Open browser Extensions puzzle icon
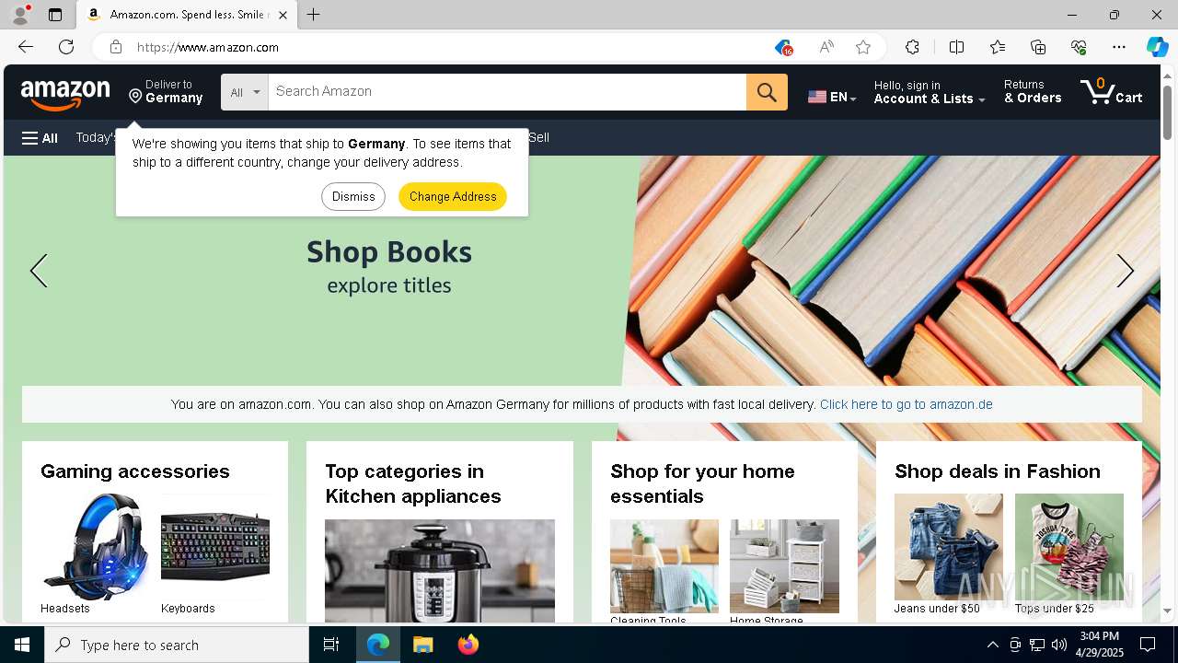This screenshot has width=1178, height=663. click(912, 47)
